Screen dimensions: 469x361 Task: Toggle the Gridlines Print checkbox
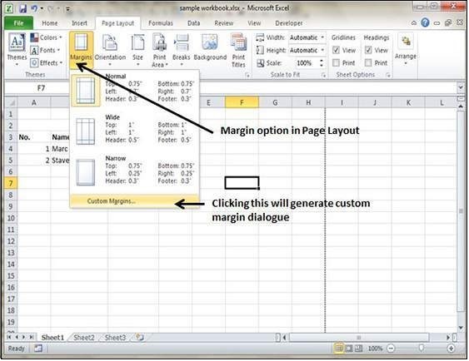click(x=337, y=62)
